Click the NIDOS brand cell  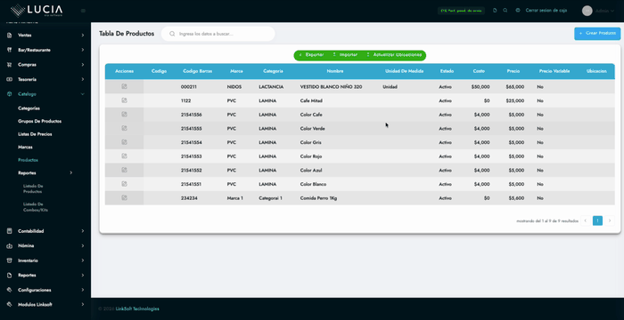click(234, 86)
